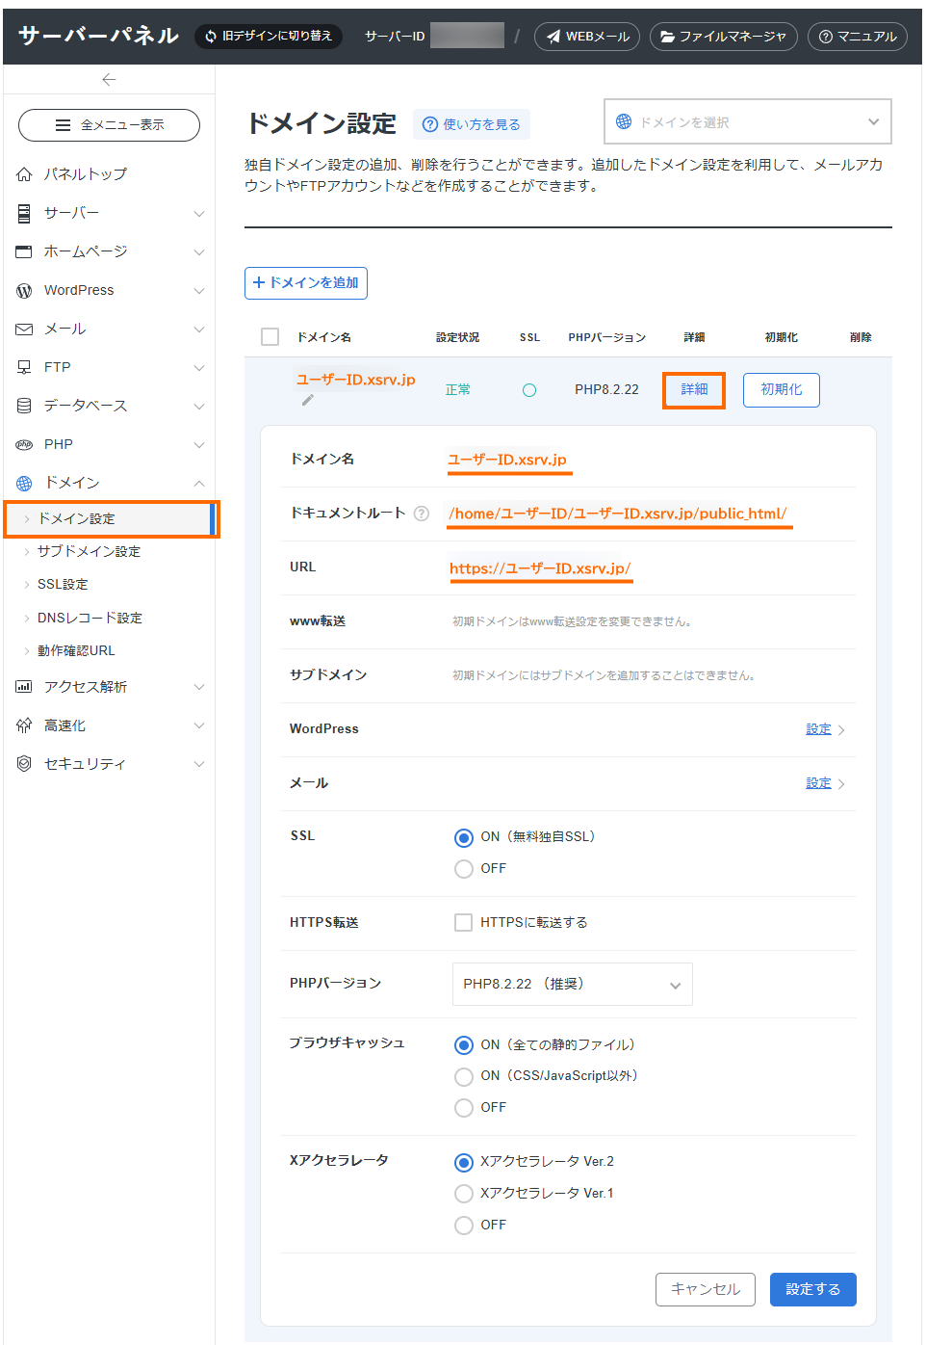Click the PHP badge icon in sidebar

pos(24,444)
